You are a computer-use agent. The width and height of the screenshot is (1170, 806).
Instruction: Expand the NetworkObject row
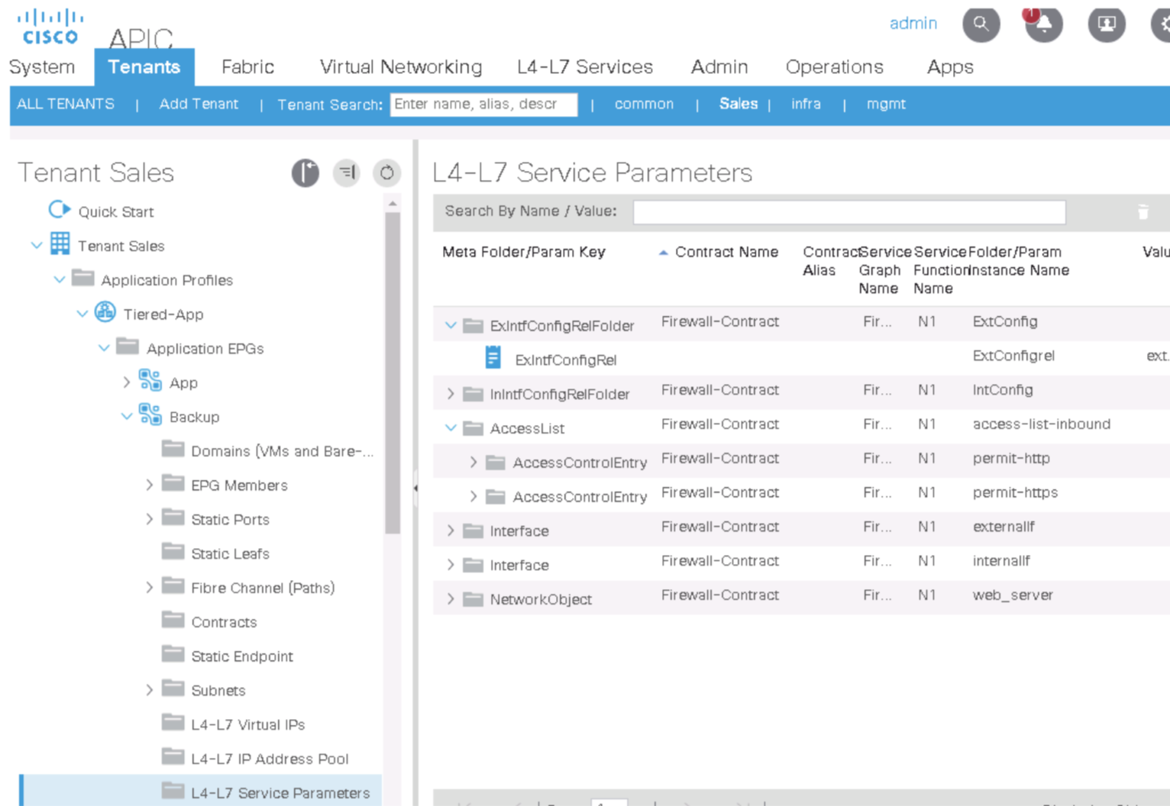[451, 599]
